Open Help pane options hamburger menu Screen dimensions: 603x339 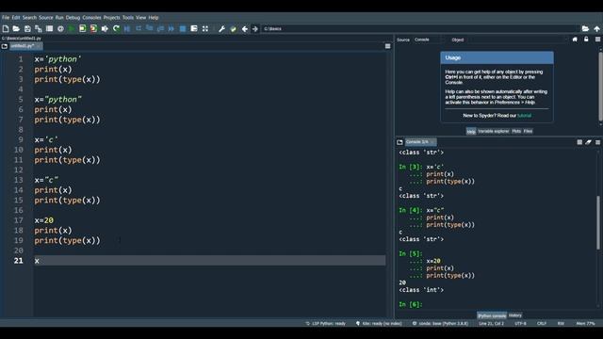pyautogui.click(x=597, y=40)
